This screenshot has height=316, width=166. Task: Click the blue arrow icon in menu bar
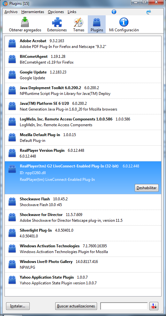click(x=148, y=12)
